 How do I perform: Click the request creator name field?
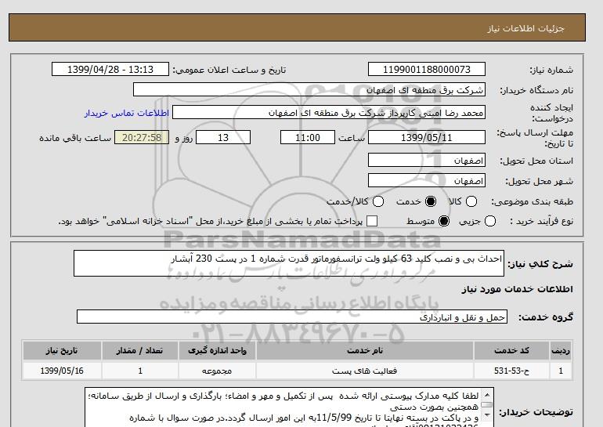click(329, 112)
